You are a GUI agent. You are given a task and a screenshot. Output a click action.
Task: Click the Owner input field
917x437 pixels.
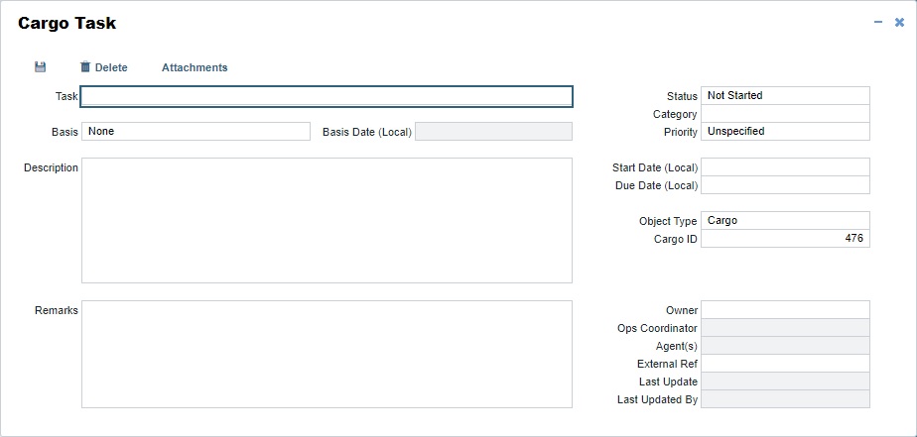point(784,310)
